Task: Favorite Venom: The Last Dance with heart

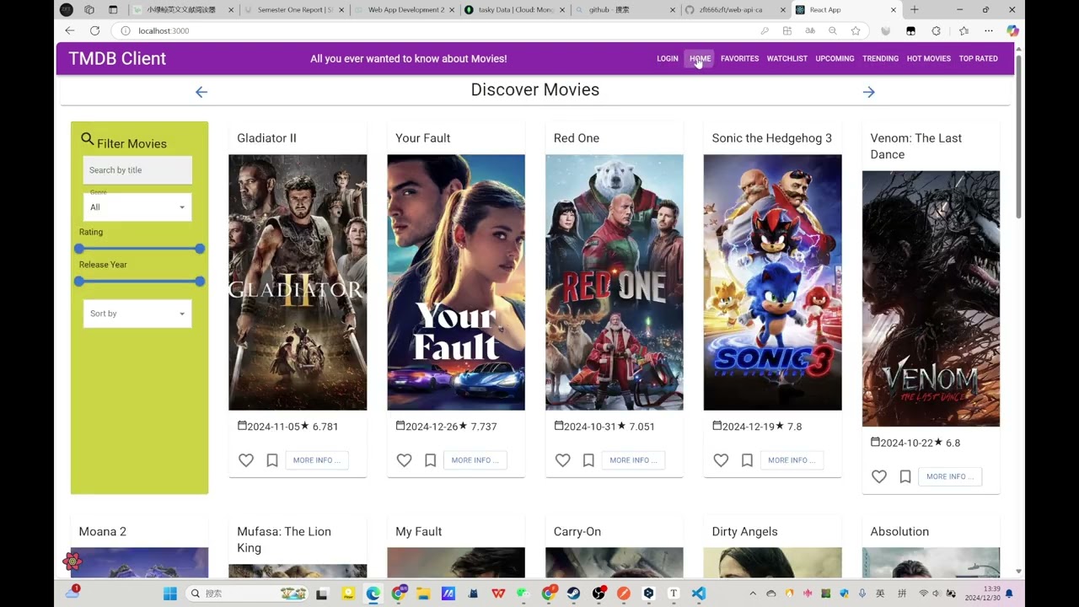Action: coord(879,476)
